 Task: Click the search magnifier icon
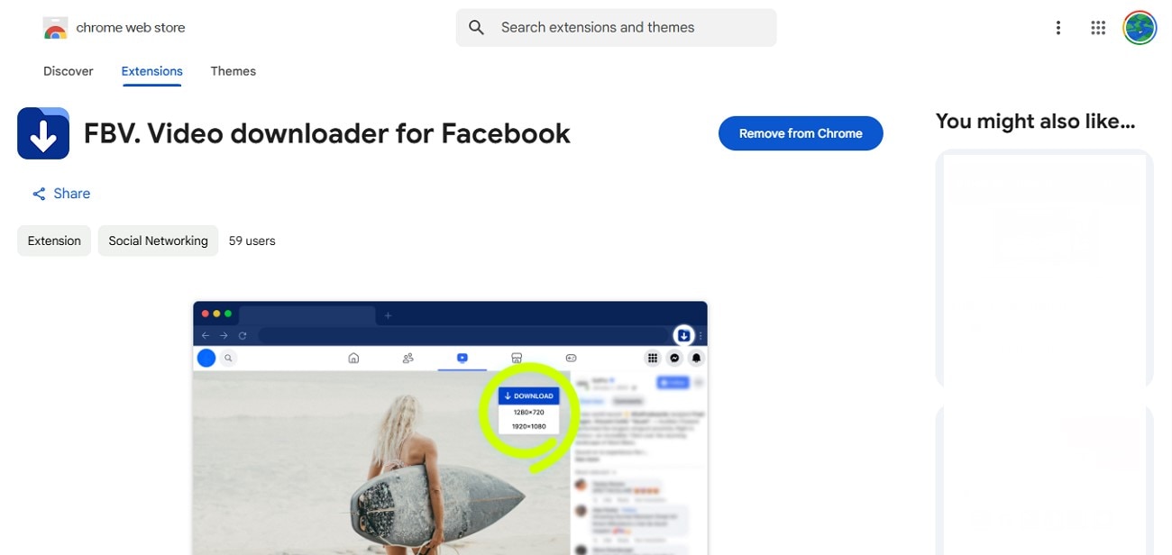pos(477,28)
